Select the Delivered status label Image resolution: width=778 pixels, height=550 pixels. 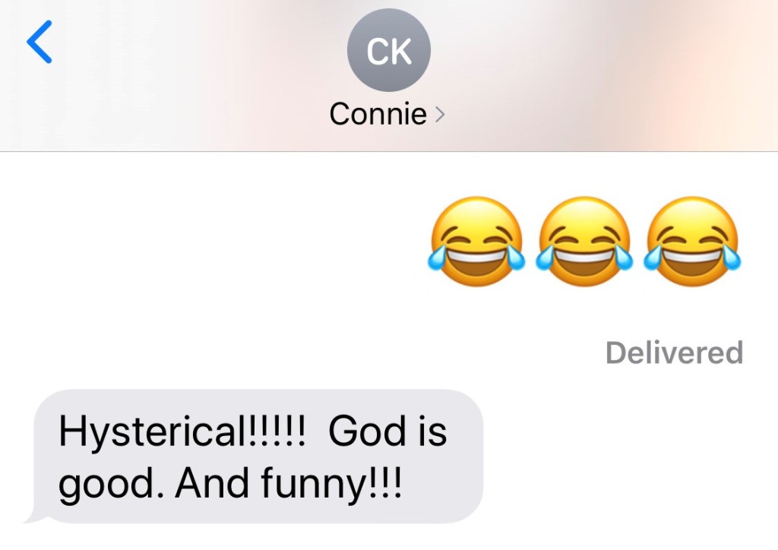click(x=675, y=352)
